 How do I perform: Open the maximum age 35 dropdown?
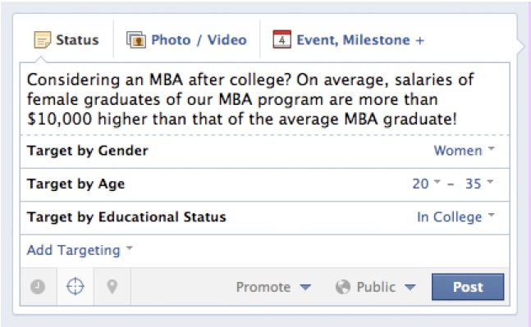pos(479,184)
